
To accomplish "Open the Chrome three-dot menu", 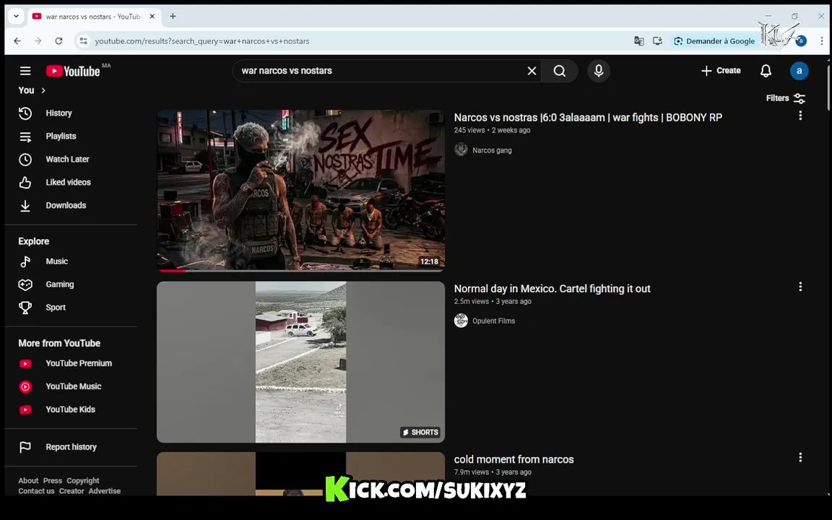I will click(821, 41).
